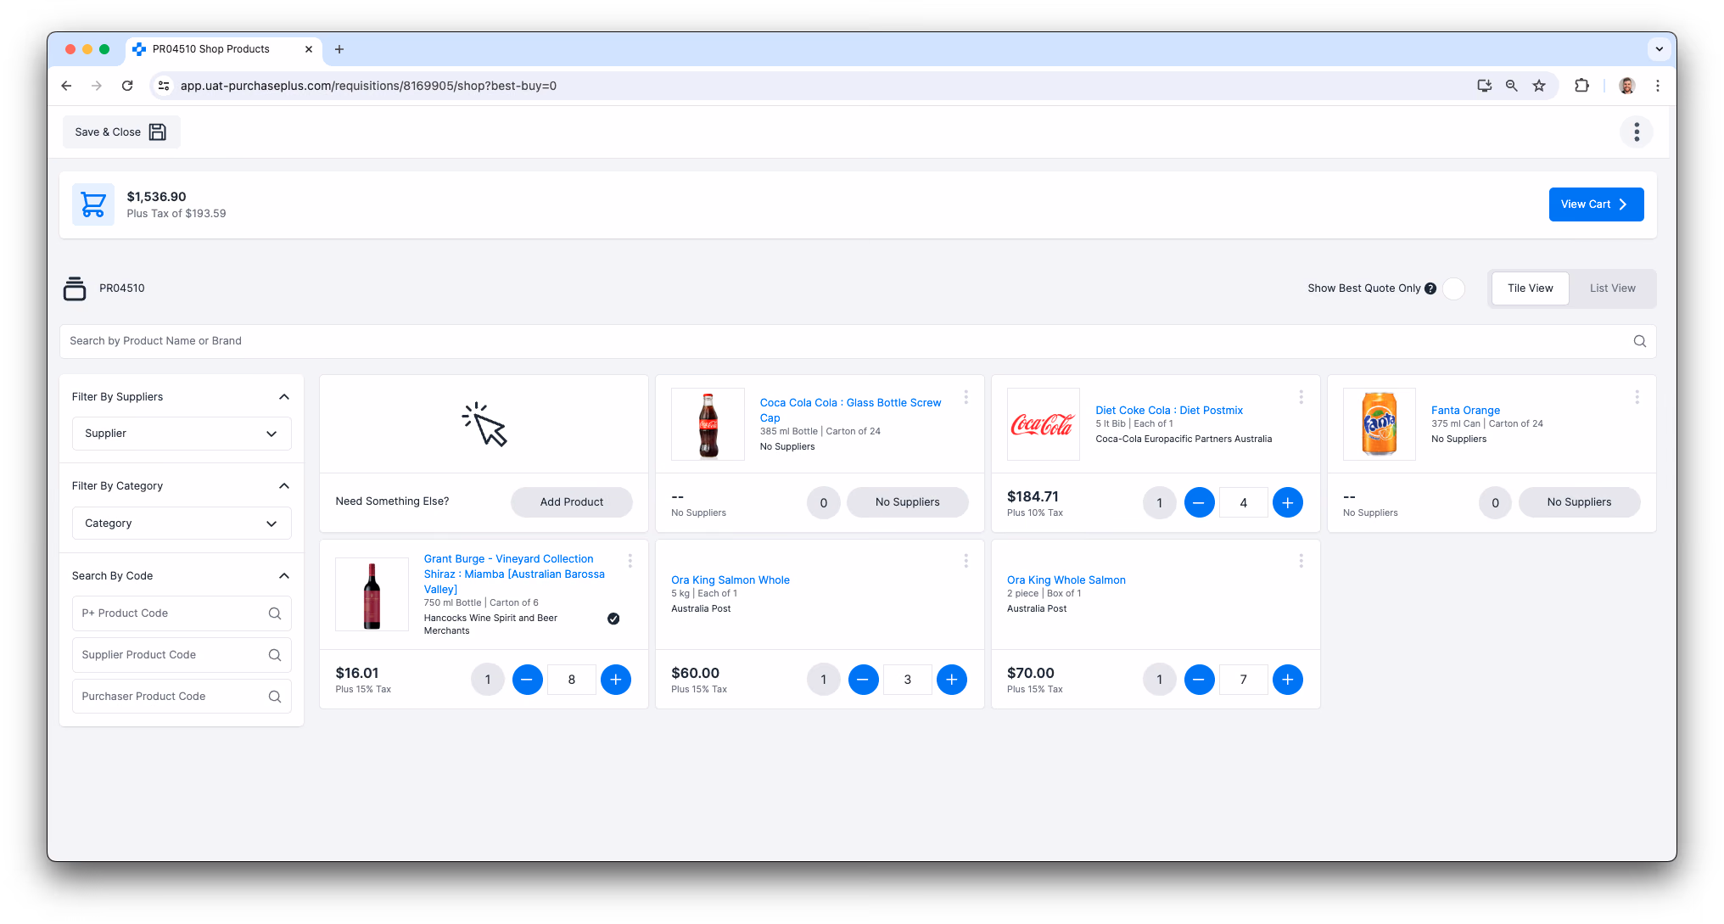
Task: Select the PR04510 Shop Products browser tab
Action: point(224,49)
